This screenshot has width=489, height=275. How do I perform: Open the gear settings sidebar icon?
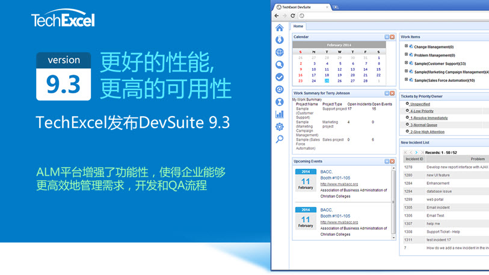point(280,127)
